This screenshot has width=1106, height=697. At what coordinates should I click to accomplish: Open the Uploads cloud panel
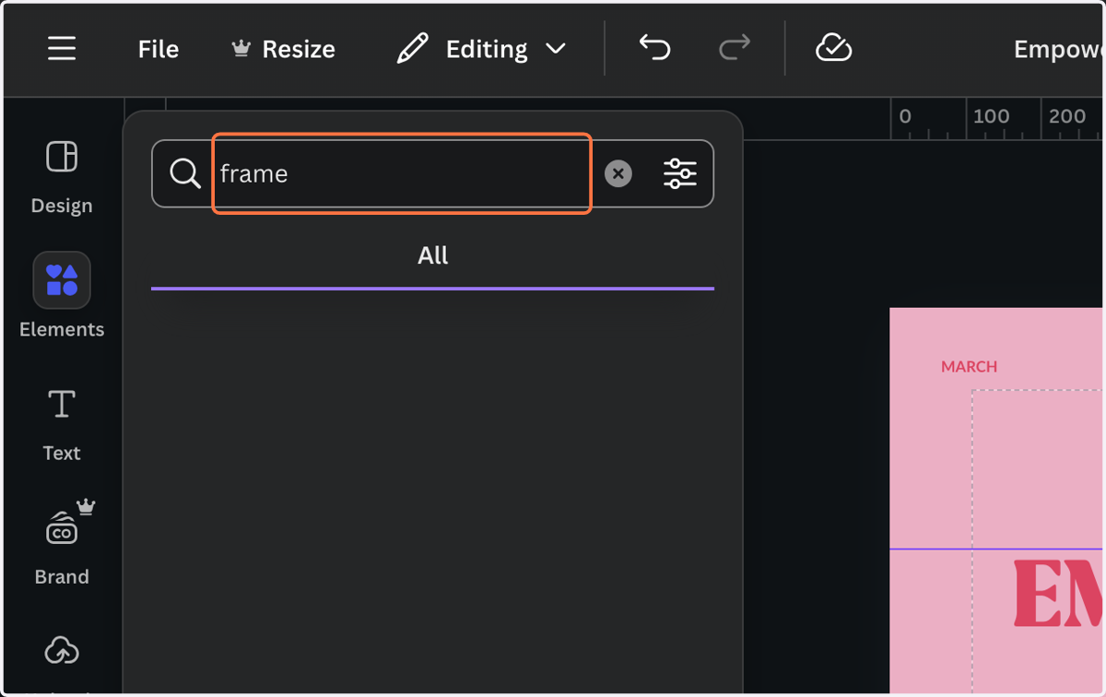coord(62,652)
